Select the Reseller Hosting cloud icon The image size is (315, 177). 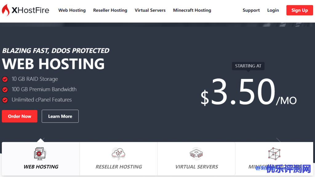pyautogui.click(x=118, y=154)
